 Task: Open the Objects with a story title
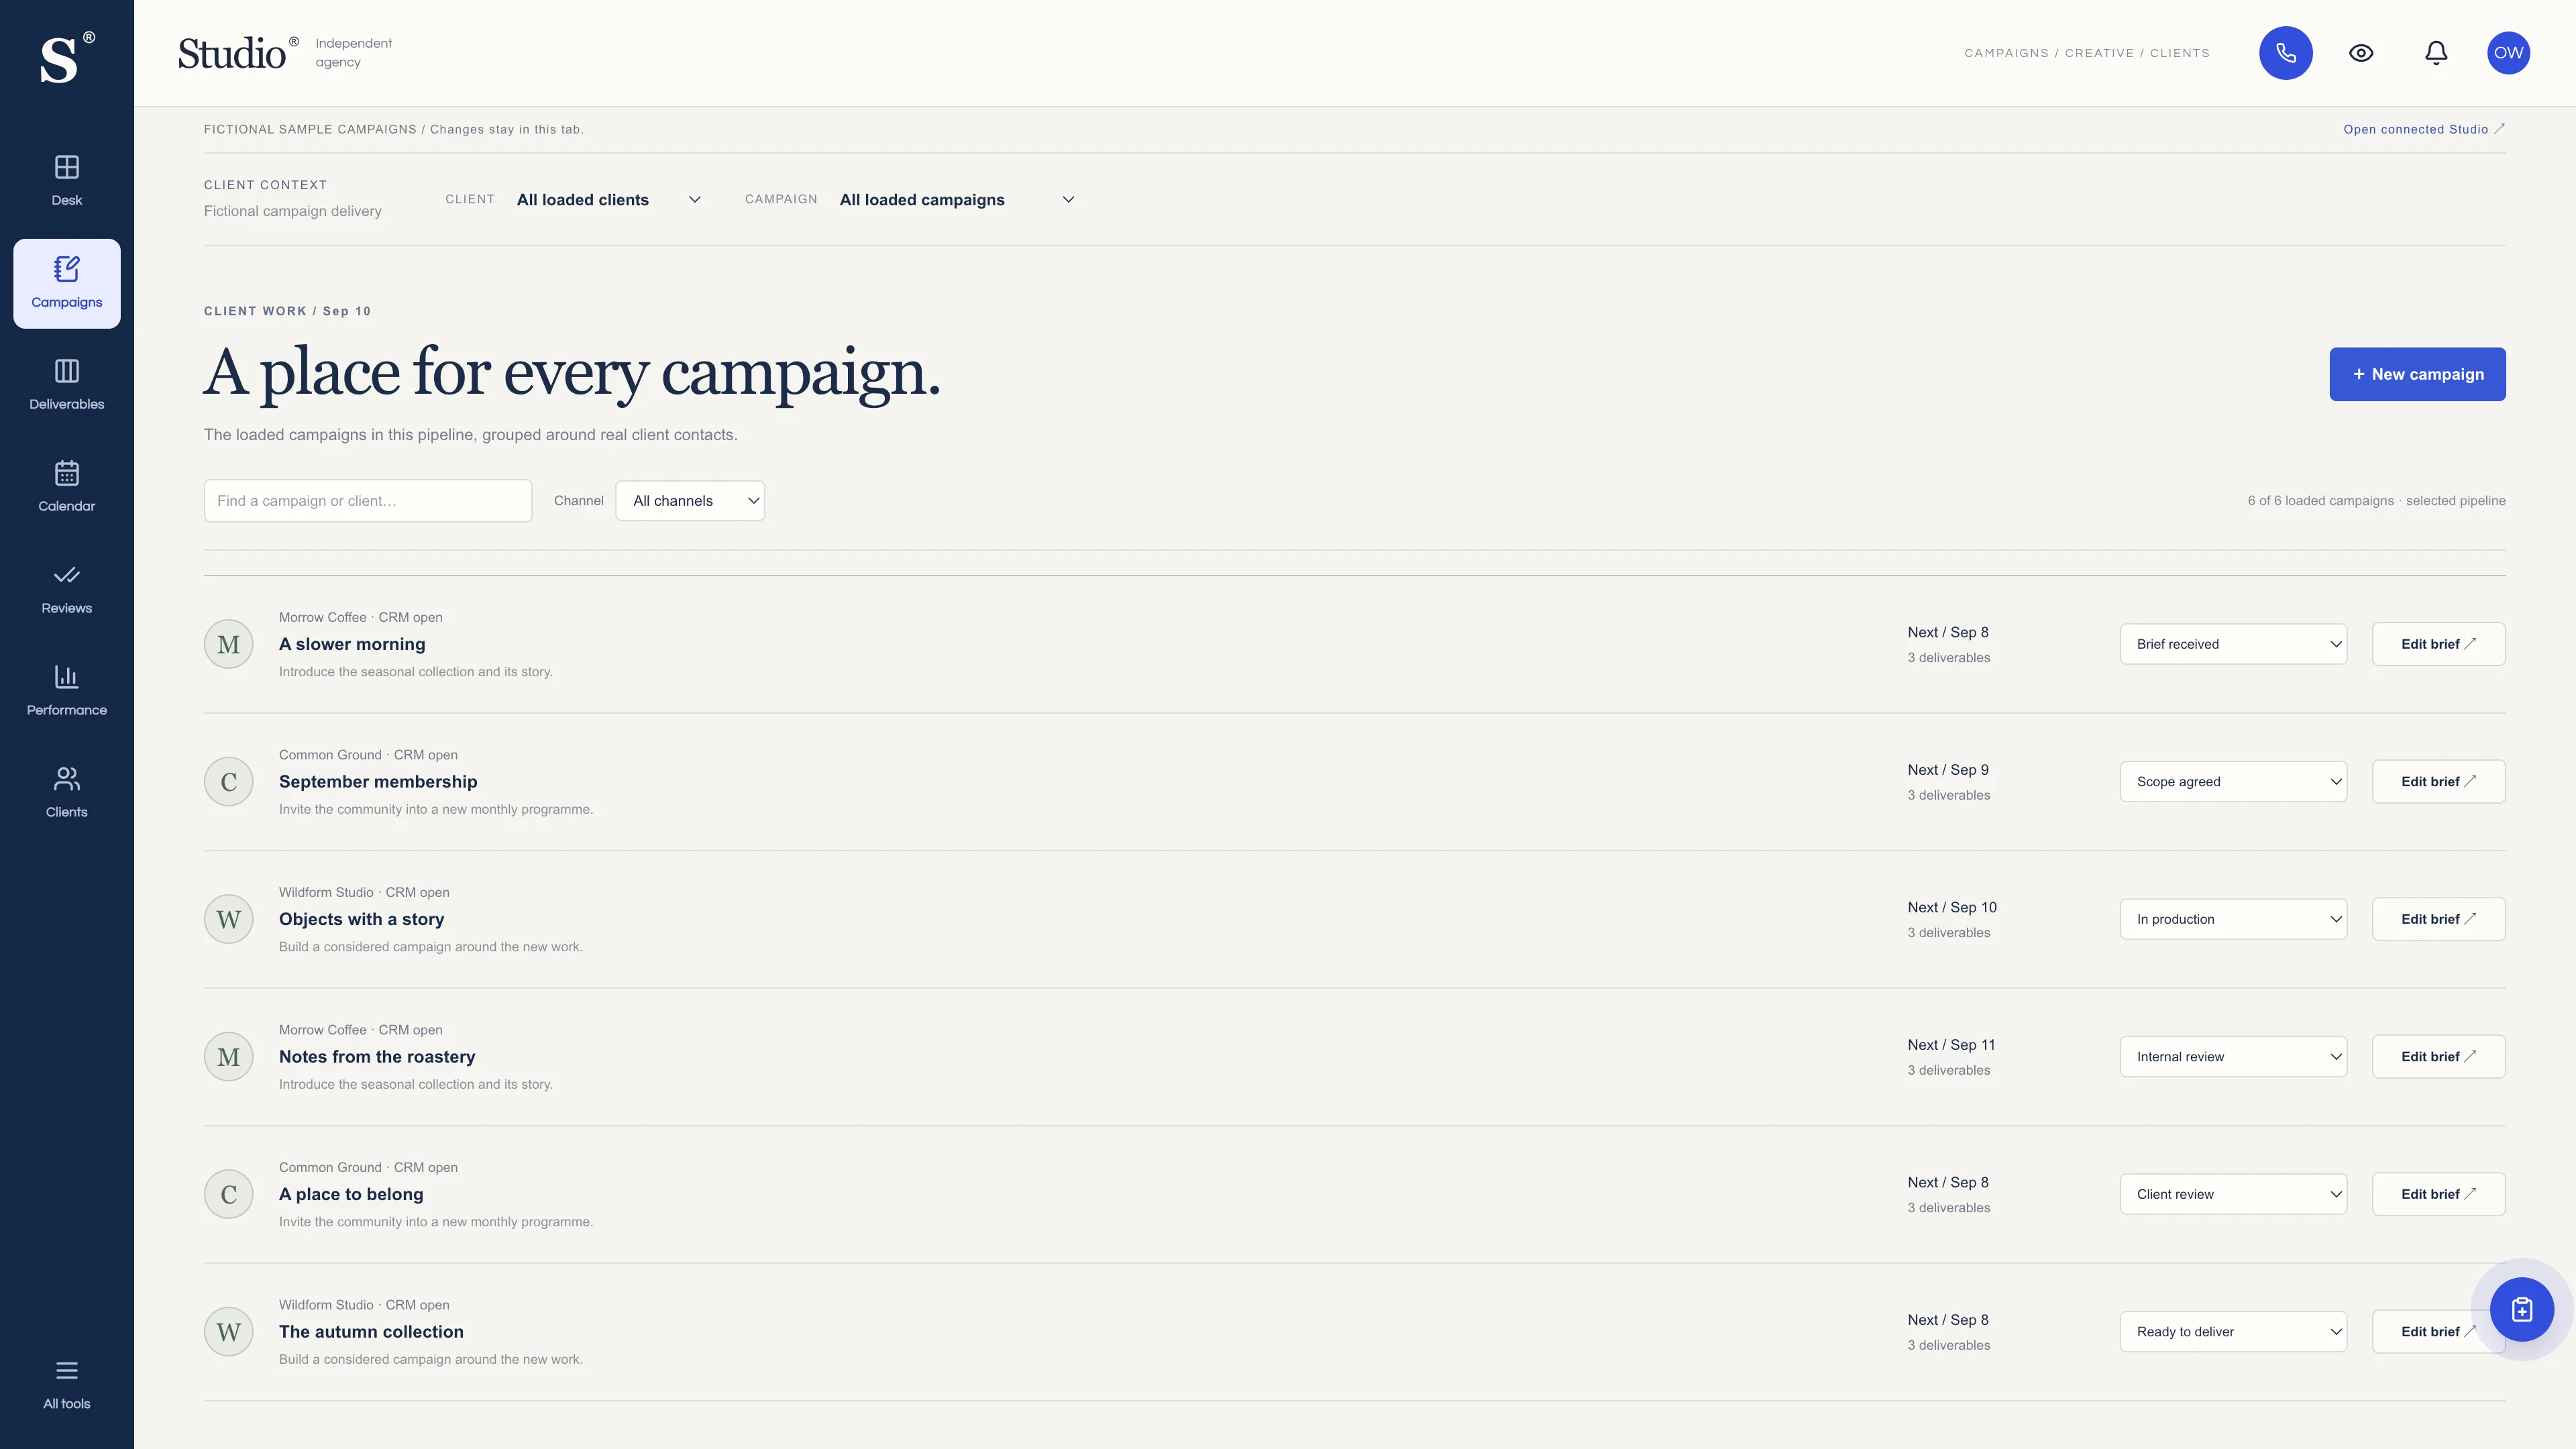361,919
